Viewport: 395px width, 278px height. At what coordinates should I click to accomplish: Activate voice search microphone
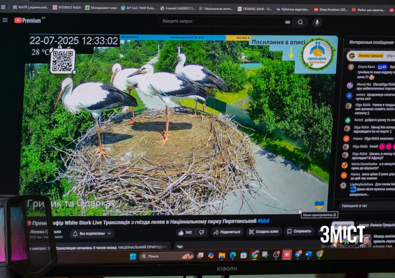pos(317,22)
